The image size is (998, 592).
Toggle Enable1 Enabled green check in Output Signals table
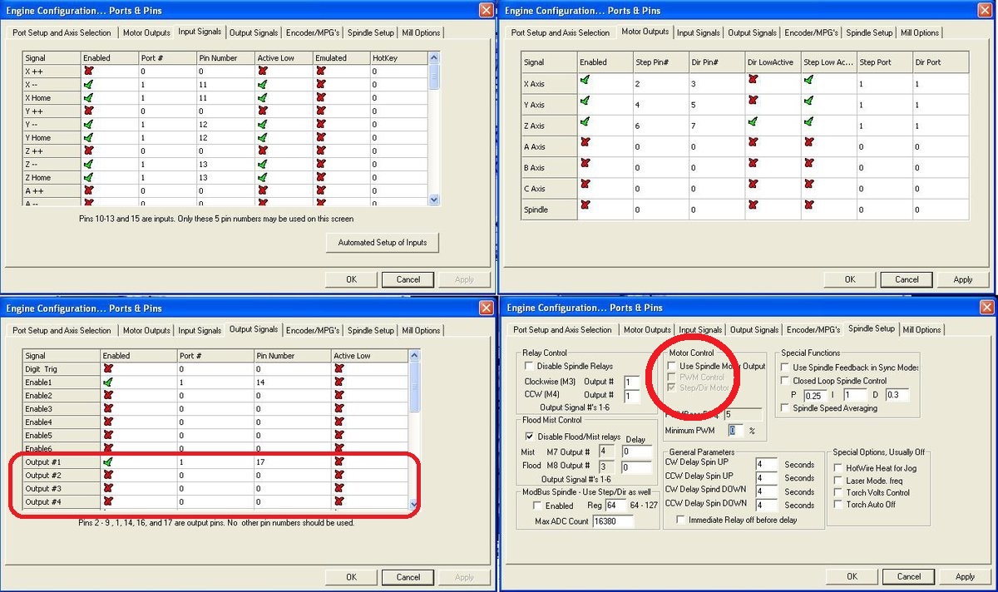[108, 382]
